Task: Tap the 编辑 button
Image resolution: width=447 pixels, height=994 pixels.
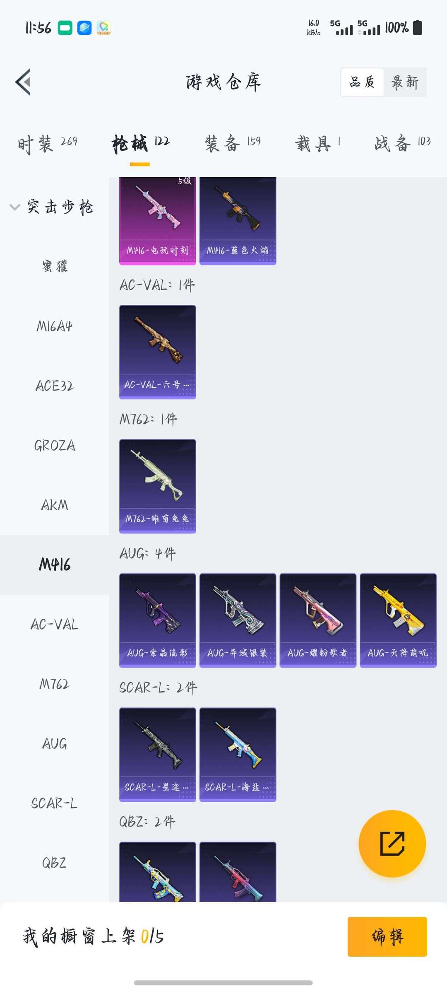Action: [387, 936]
